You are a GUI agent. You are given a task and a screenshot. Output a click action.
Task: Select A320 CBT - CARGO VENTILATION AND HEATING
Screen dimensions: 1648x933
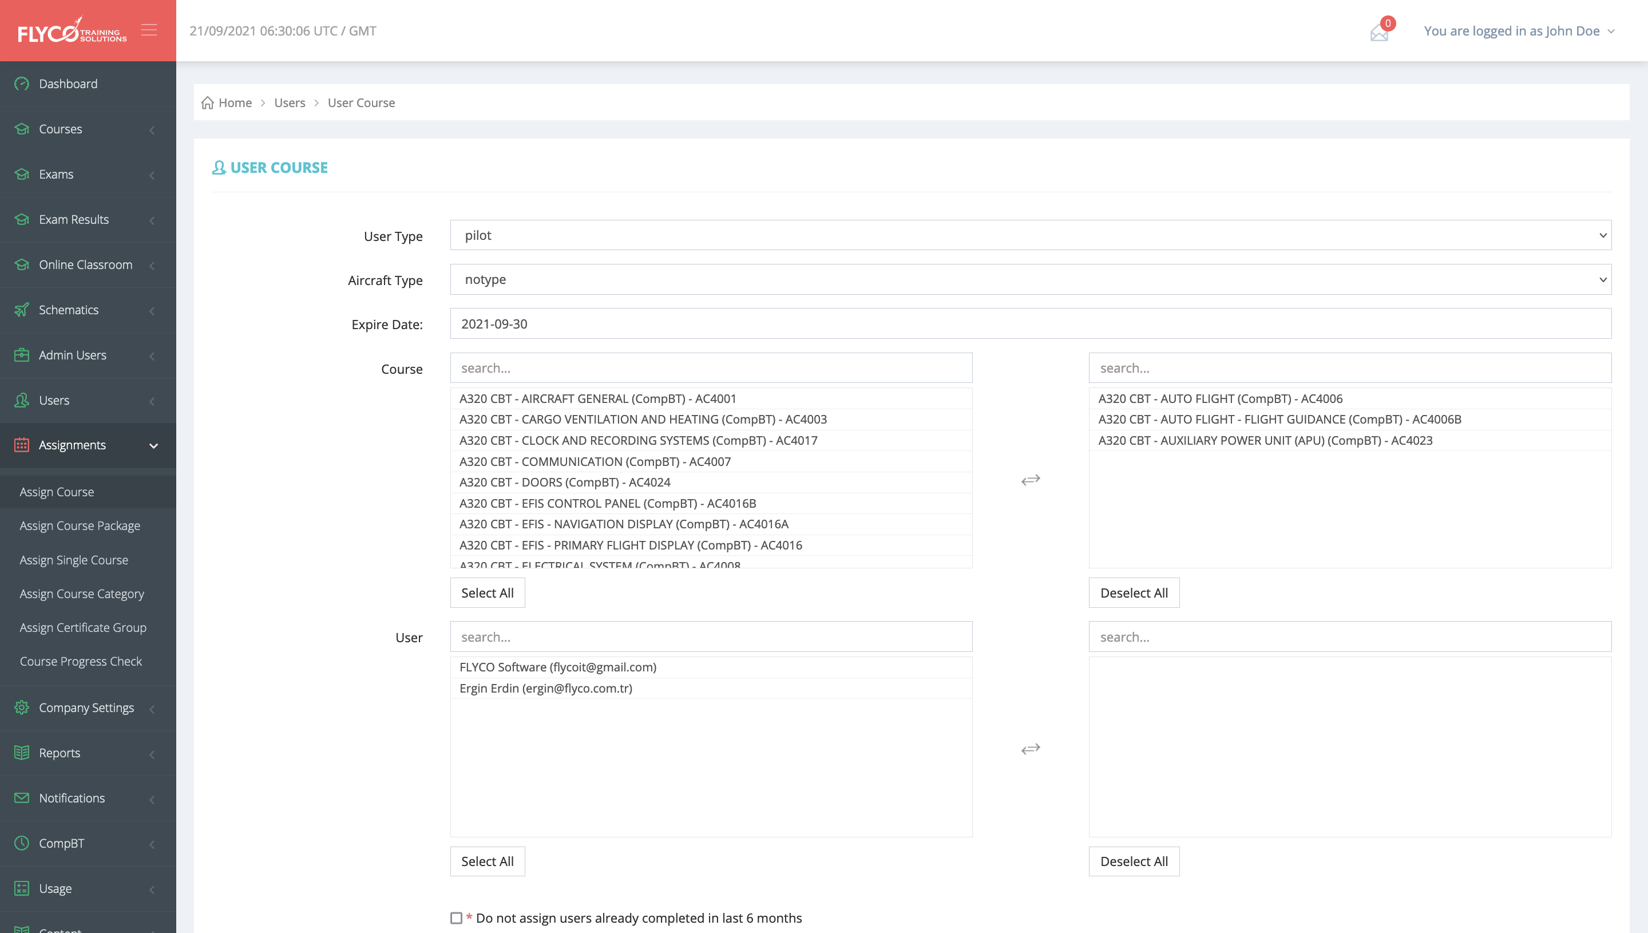(x=711, y=419)
